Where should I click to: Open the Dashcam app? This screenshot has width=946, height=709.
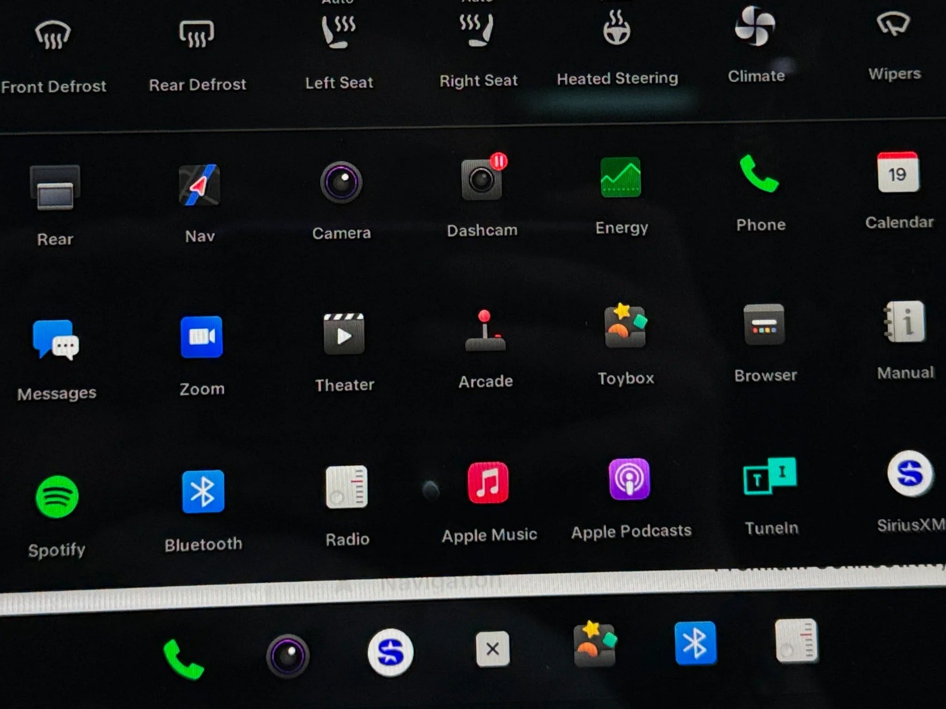pyautogui.click(x=481, y=180)
